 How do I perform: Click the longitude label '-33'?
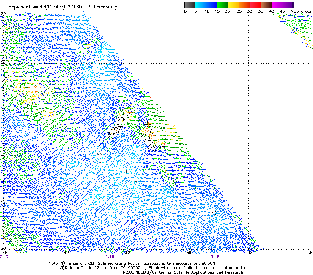pyautogui.click(x=249, y=253)
